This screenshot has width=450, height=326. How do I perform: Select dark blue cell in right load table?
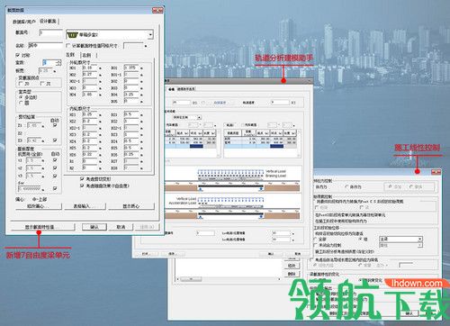coord(276,146)
